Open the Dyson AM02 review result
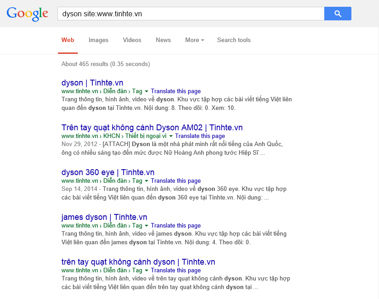The image size is (379, 299). click(152, 127)
